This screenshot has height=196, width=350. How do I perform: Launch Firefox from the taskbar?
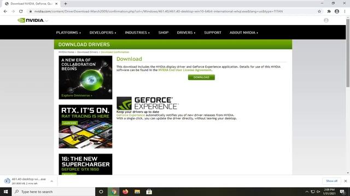tap(125, 192)
